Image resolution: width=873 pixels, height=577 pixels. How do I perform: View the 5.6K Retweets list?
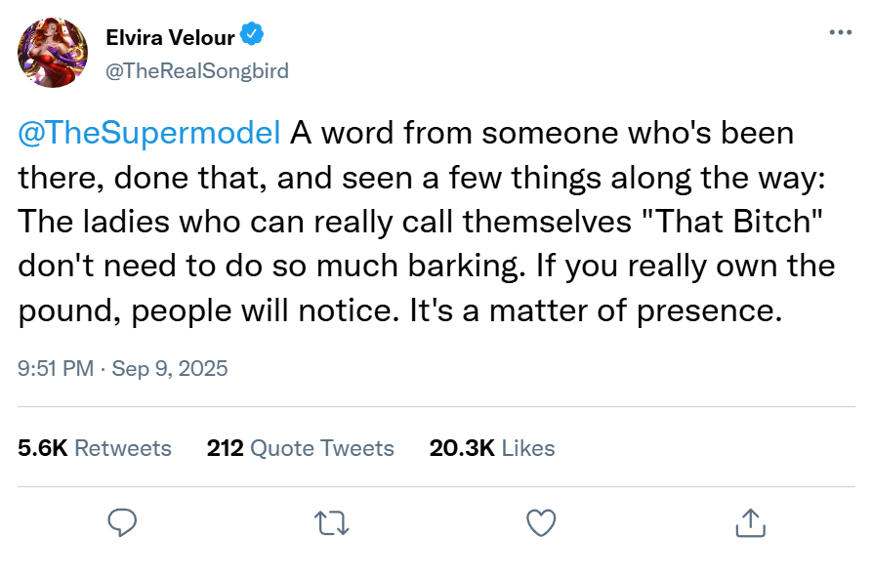(95, 448)
